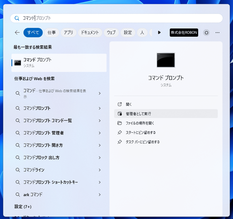Open the コマンド プロンプト best match result
The width and height of the screenshot is (233, 219).
59,62
